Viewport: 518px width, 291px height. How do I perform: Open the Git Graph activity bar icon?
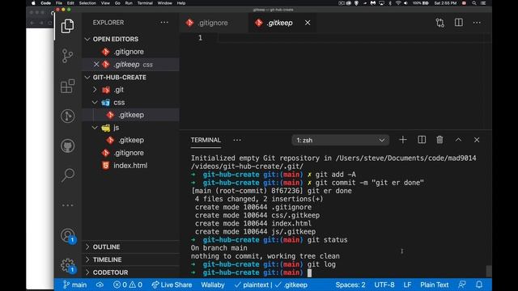(67, 116)
